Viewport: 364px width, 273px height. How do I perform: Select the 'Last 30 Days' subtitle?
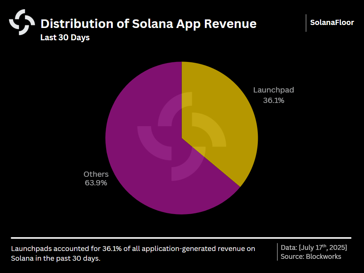tap(65, 38)
